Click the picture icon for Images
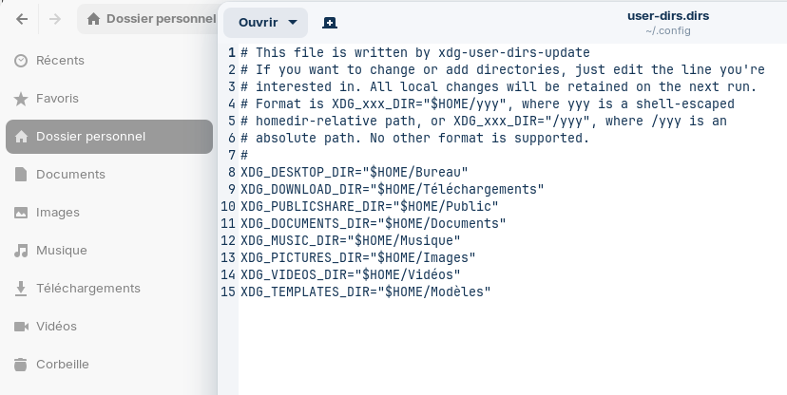 tap(21, 213)
